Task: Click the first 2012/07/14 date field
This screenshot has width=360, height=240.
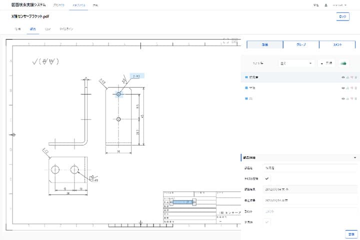Action: [309, 189]
